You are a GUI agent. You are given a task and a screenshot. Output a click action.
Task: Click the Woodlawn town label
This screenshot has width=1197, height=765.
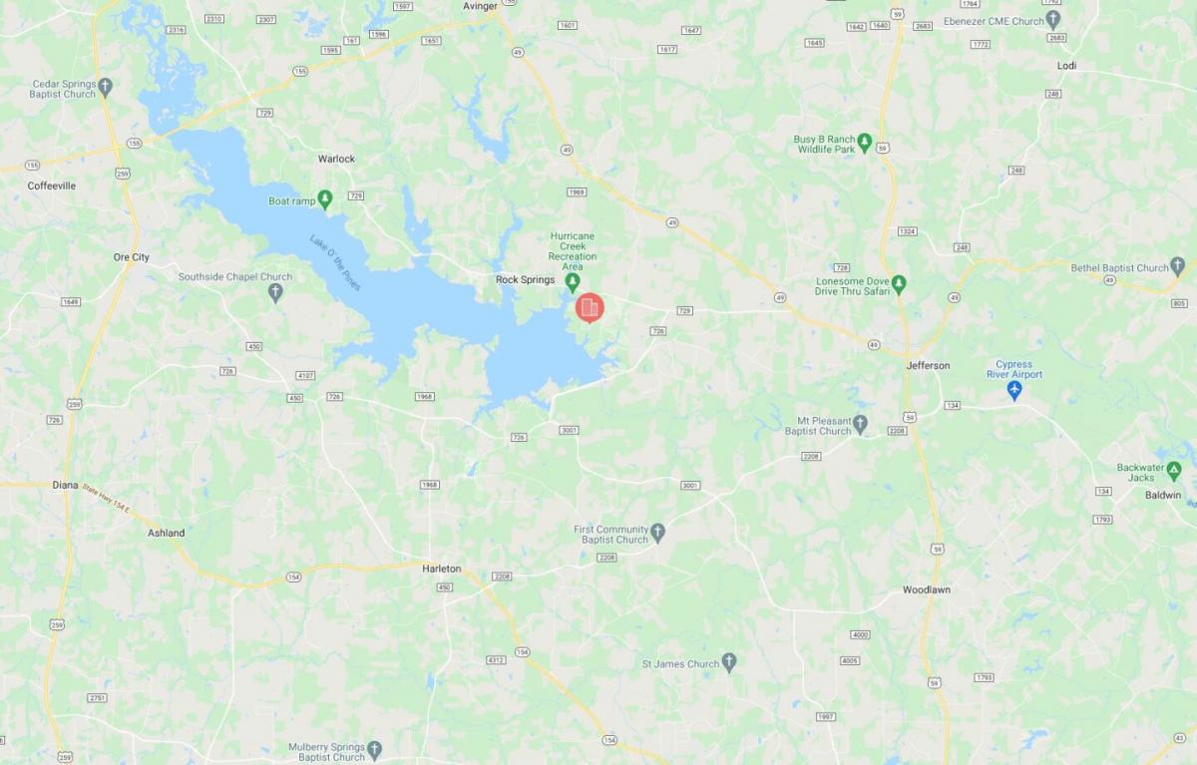[x=927, y=589]
